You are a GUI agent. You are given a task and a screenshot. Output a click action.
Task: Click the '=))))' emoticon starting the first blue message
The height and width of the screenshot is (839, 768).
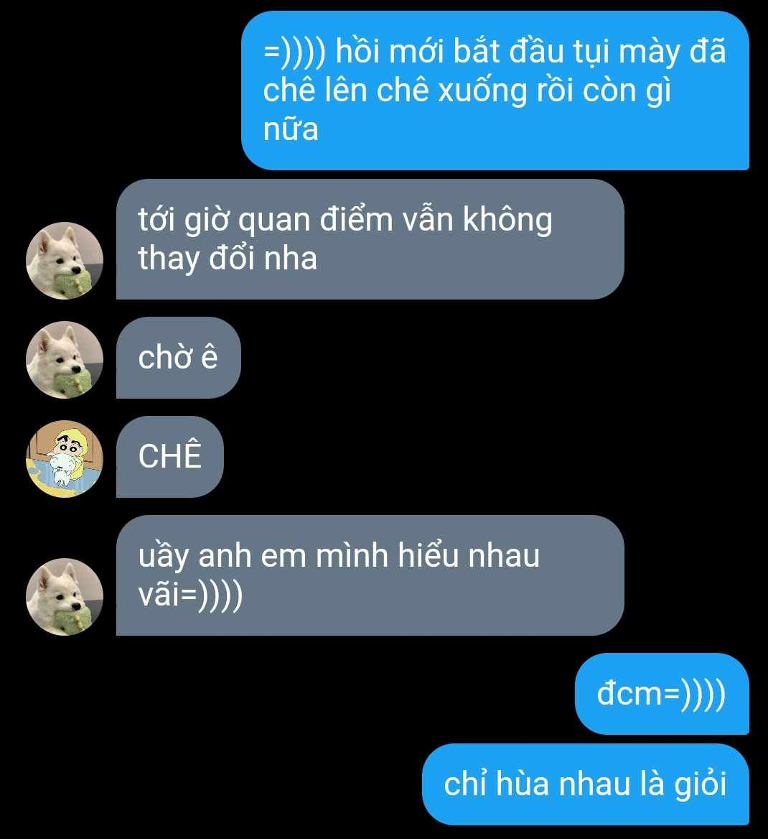pyautogui.click(x=294, y=52)
